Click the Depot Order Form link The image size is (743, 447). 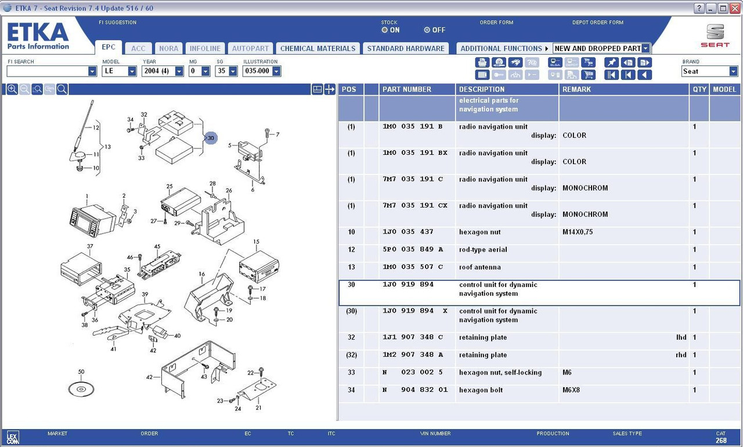(x=598, y=23)
